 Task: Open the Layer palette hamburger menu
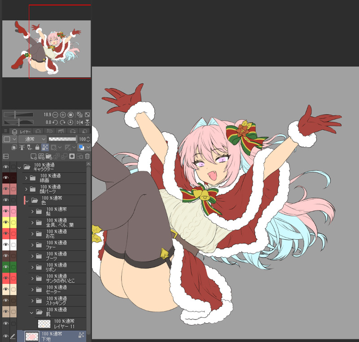[5, 131]
